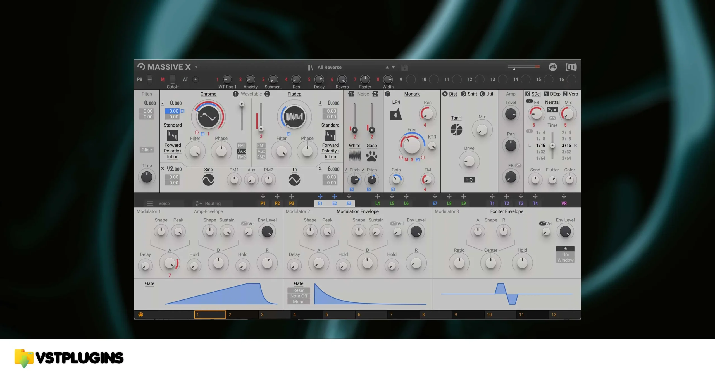Viewport: 715px width, 379px height.
Task: Toggle the delay Sync button
Action: [552, 110]
